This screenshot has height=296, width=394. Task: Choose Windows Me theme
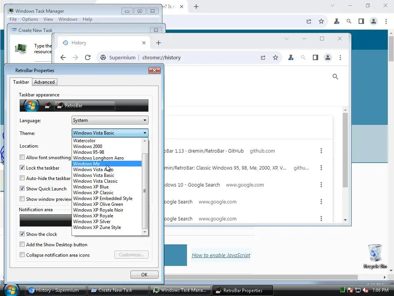coord(107,163)
